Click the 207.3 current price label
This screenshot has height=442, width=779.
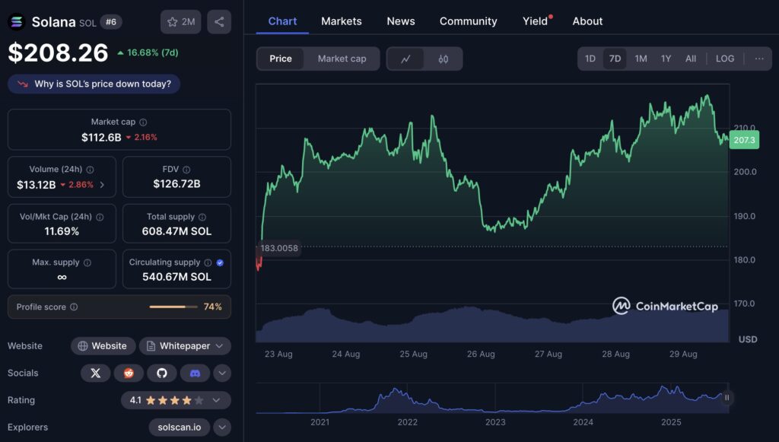click(x=744, y=140)
